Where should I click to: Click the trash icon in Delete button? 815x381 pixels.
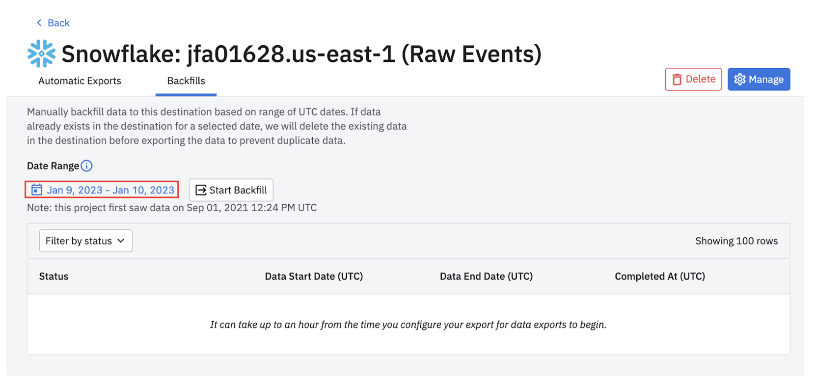click(x=677, y=80)
